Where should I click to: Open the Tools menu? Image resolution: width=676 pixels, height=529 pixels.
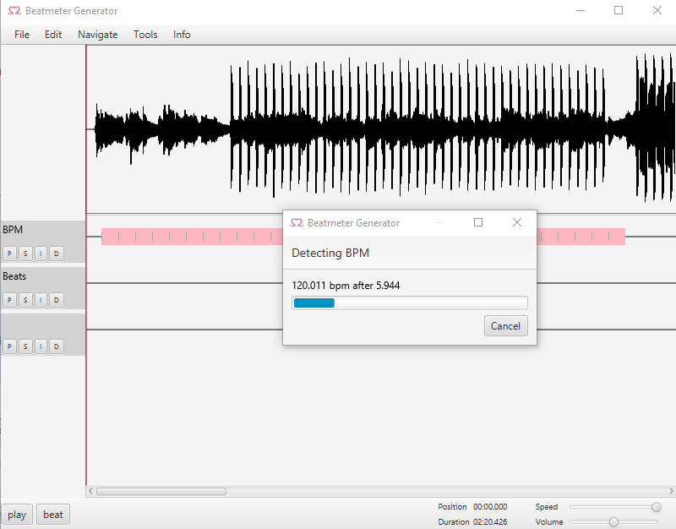coord(145,35)
